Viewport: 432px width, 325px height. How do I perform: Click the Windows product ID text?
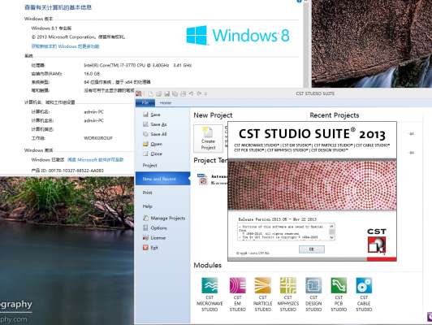[67, 171]
